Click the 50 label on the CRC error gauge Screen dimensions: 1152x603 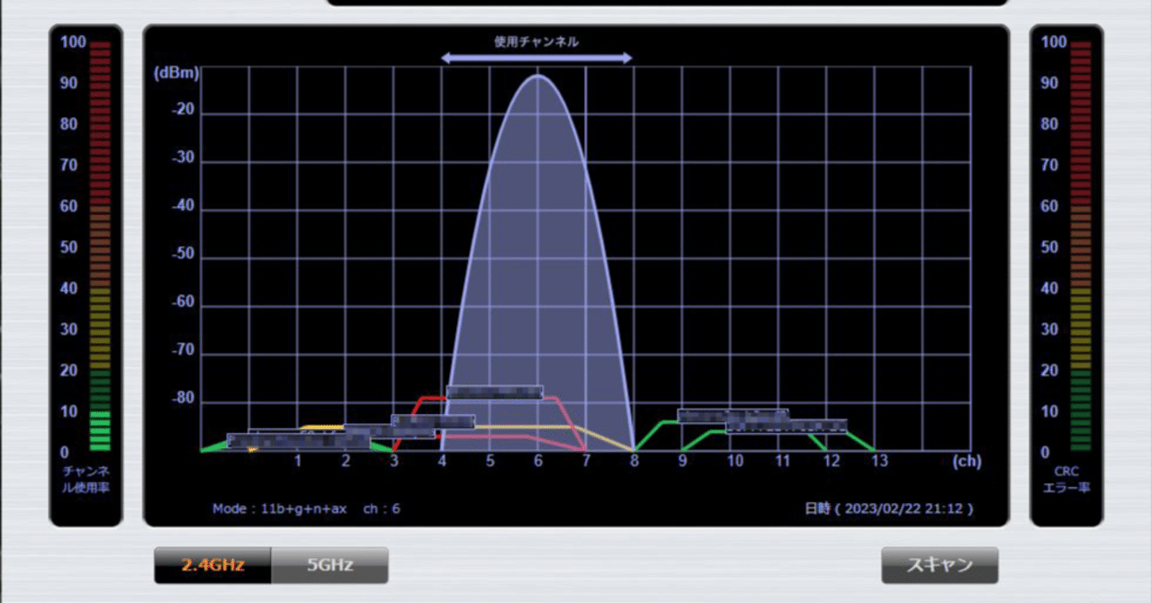pyautogui.click(x=1050, y=247)
